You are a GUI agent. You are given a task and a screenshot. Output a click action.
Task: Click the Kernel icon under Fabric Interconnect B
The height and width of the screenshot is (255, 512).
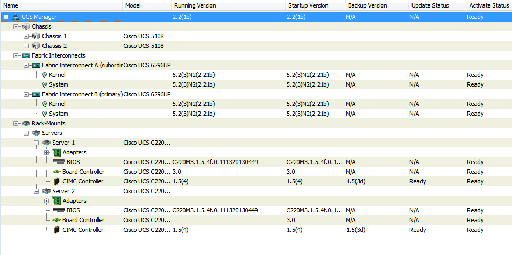(45, 104)
